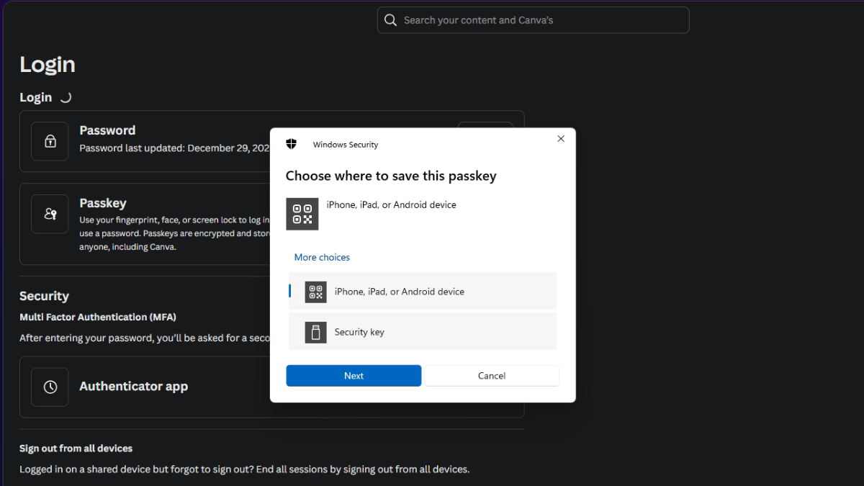The width and height of the screenshot is (864, 486).
Task: Click the Multi Factor Authentication (MFA) text
Action: (x=98, y=317)
